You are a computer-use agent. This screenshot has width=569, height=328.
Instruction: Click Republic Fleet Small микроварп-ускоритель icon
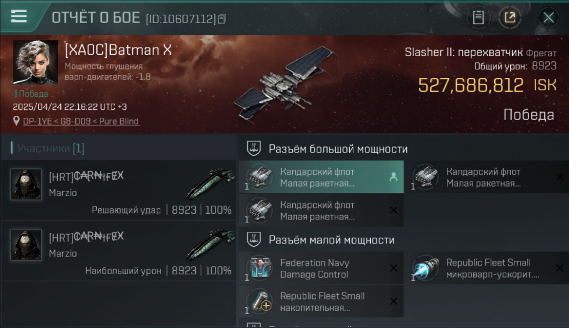425,268
